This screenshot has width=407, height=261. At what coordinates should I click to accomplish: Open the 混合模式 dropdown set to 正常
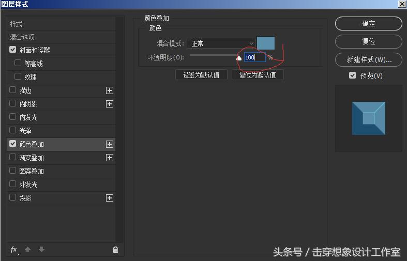coord(221,43)
